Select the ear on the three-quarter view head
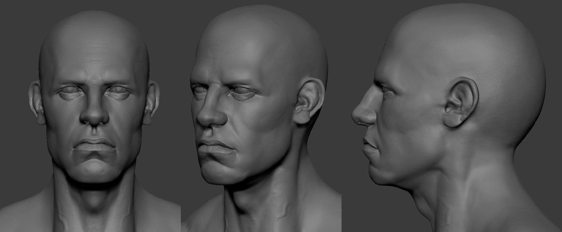Screen dimensions: 562x232 click(308, 101)
